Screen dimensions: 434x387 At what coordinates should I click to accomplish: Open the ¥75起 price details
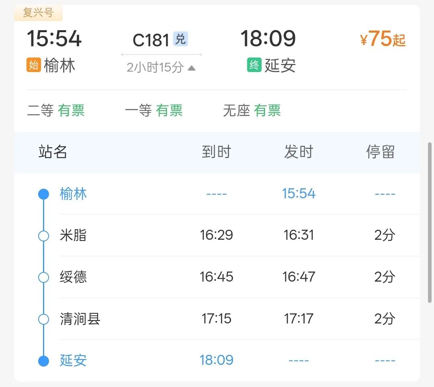pos(383,39)
